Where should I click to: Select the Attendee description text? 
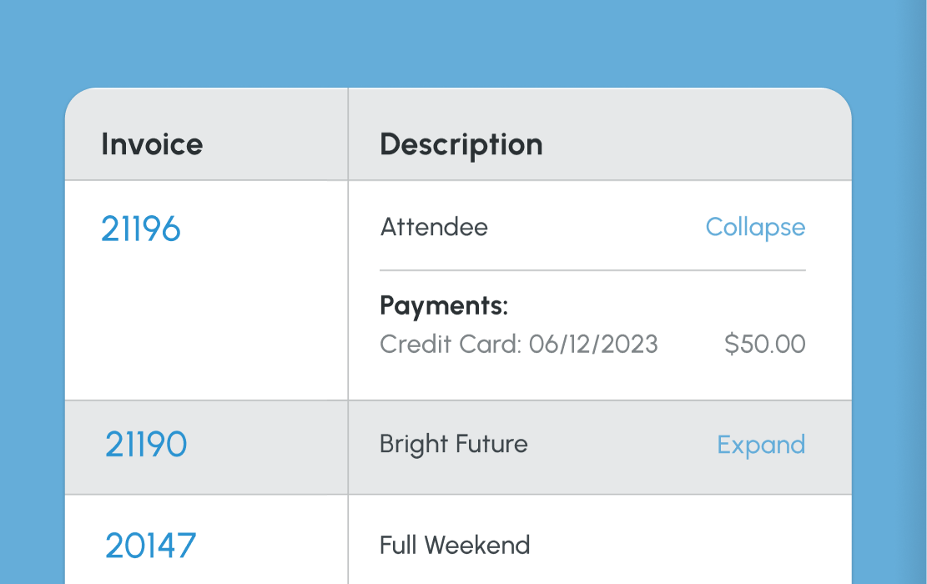(x=434, y=227)
